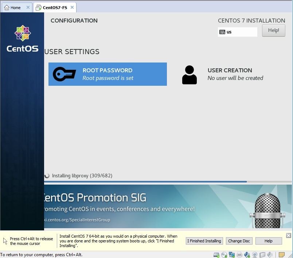
Task: Open the message log note icon
Action: [x=282, y=255]
